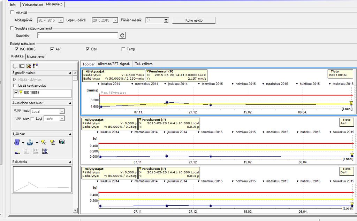Toggle Y axis Auto checkbox

tap(20, 119)
